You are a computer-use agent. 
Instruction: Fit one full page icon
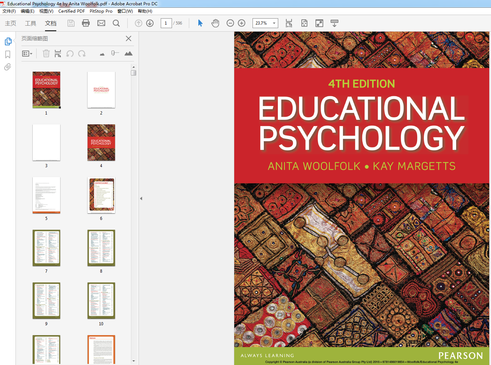click(x=304, y=23)
